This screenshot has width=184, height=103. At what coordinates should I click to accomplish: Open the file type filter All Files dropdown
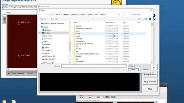pyautogui.click(x=139, y=66)
